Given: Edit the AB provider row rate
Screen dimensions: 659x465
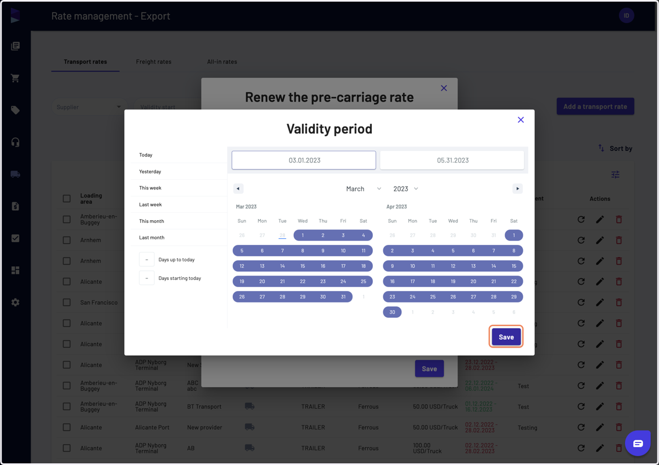Looking at the screenshot, I should pyautogui.click(x=600, y=448).
